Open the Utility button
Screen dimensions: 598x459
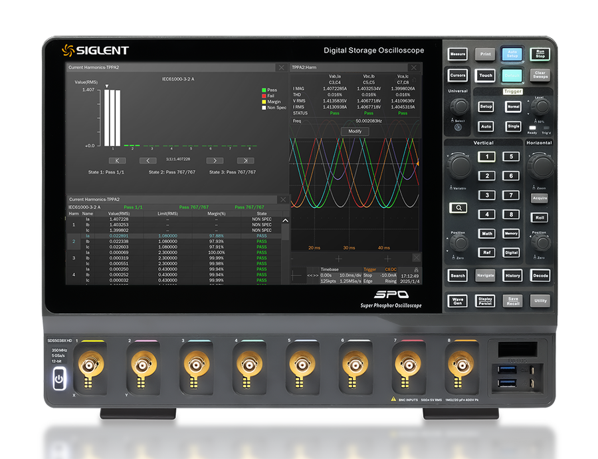pos(540,301)
